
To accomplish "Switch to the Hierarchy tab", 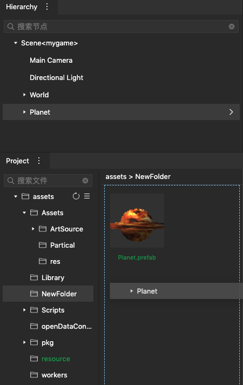I will pos(22,7).
